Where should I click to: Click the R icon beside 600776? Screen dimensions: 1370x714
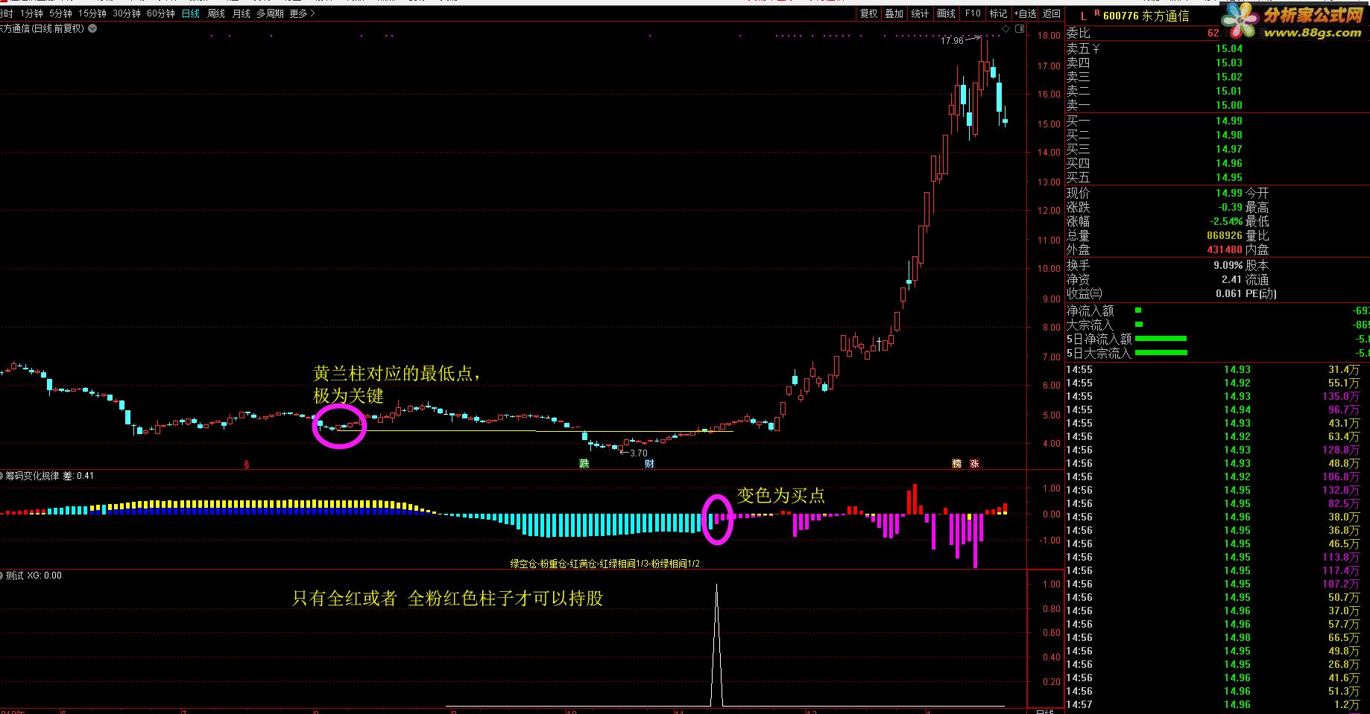(x=1097, y=13)
